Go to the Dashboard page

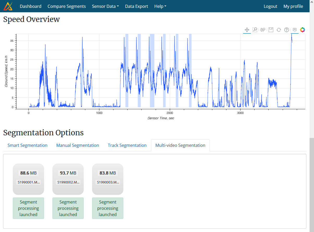point(31,6)
